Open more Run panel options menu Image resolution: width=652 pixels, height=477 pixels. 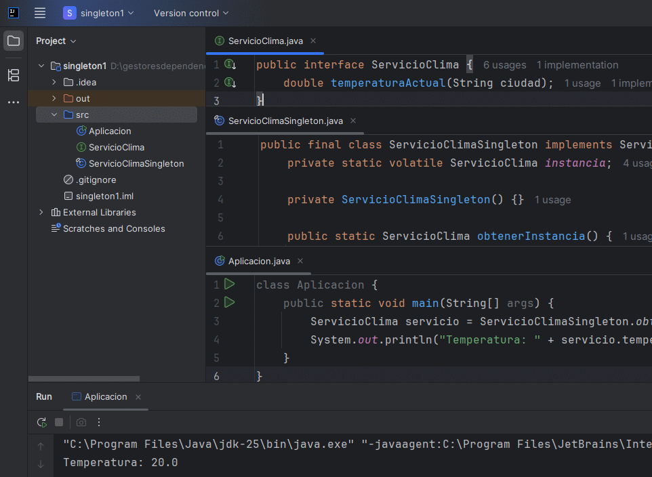(x=99, y=422)
